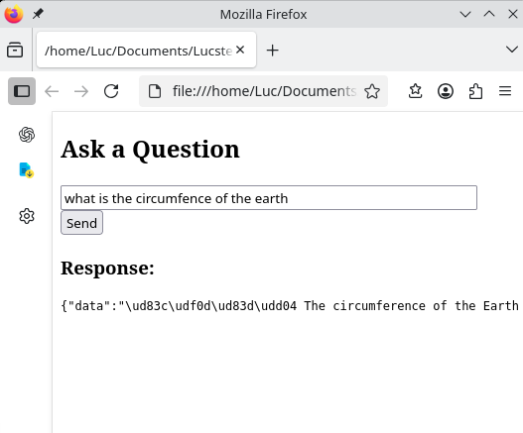Toggle the sidebar button in toolbar
The width and height of the screenshot is (523, 433).
click(x=22, y=91)
